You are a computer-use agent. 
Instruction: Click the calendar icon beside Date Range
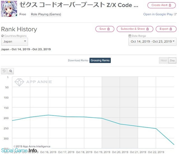coord(130,36)
